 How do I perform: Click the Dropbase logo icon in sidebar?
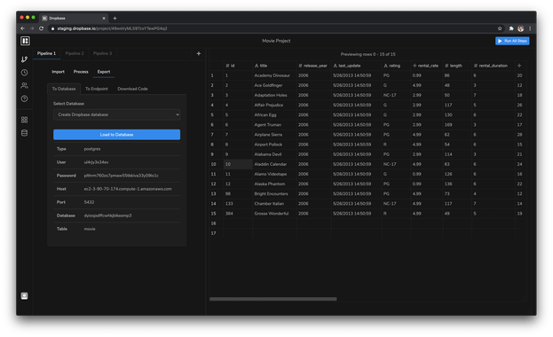[25, 41]
